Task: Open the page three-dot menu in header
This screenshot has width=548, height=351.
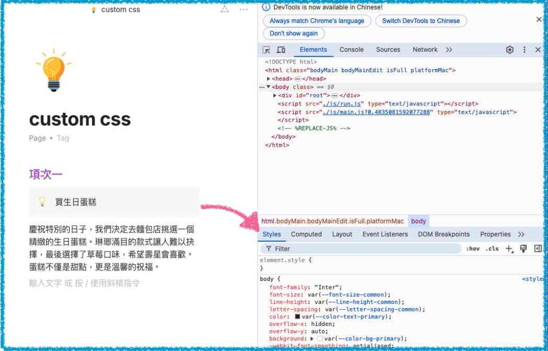Action: coord(243,10)
